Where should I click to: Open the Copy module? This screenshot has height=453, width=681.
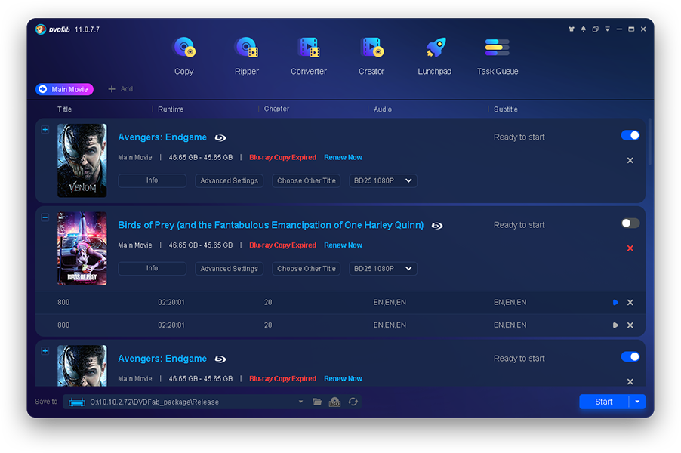pos(183,57)
